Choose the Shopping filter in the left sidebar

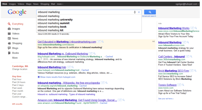coord(17,43)
